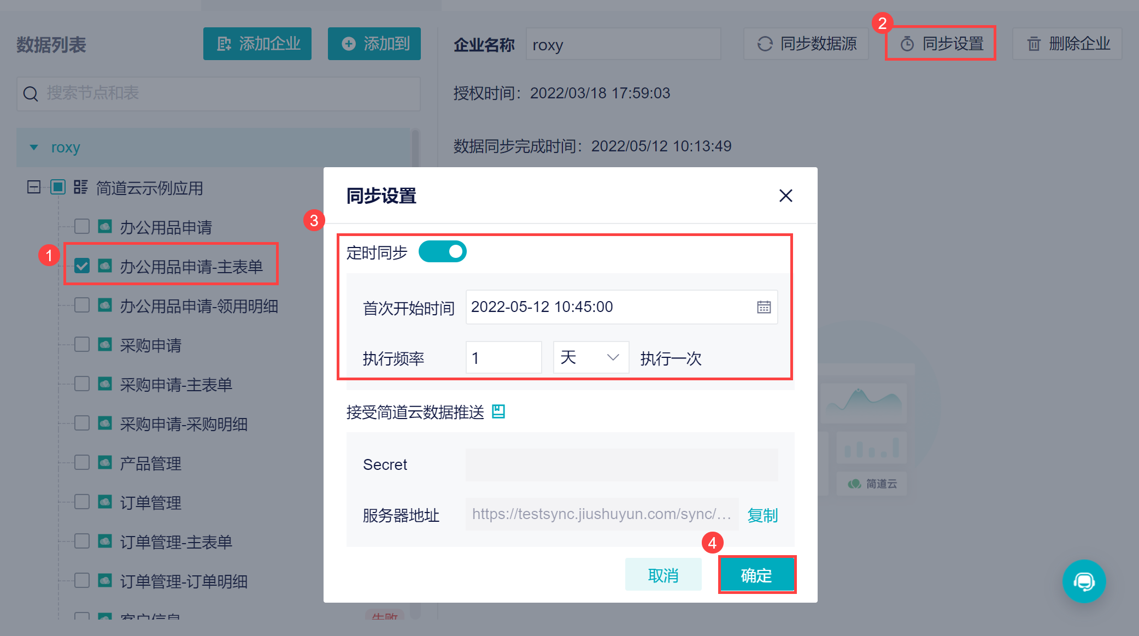Open the 天 frequency unit dropdown
The width and height of the screenshot is (1139, 636).
click(591, 358)
